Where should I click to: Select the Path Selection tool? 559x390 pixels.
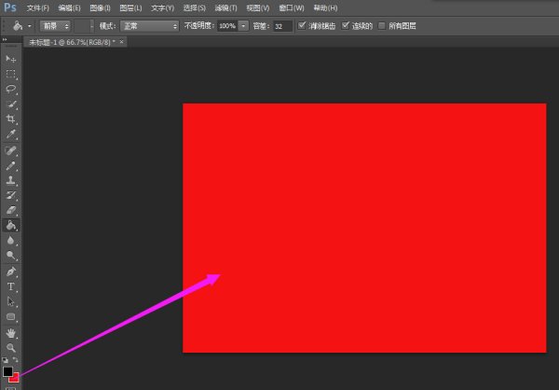pos(10,301)
